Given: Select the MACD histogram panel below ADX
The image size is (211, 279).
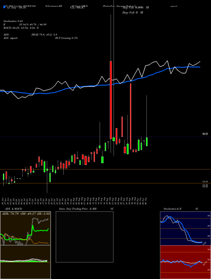Looking at the screenshot, I should pyautogui.click(x=25, y=262).
